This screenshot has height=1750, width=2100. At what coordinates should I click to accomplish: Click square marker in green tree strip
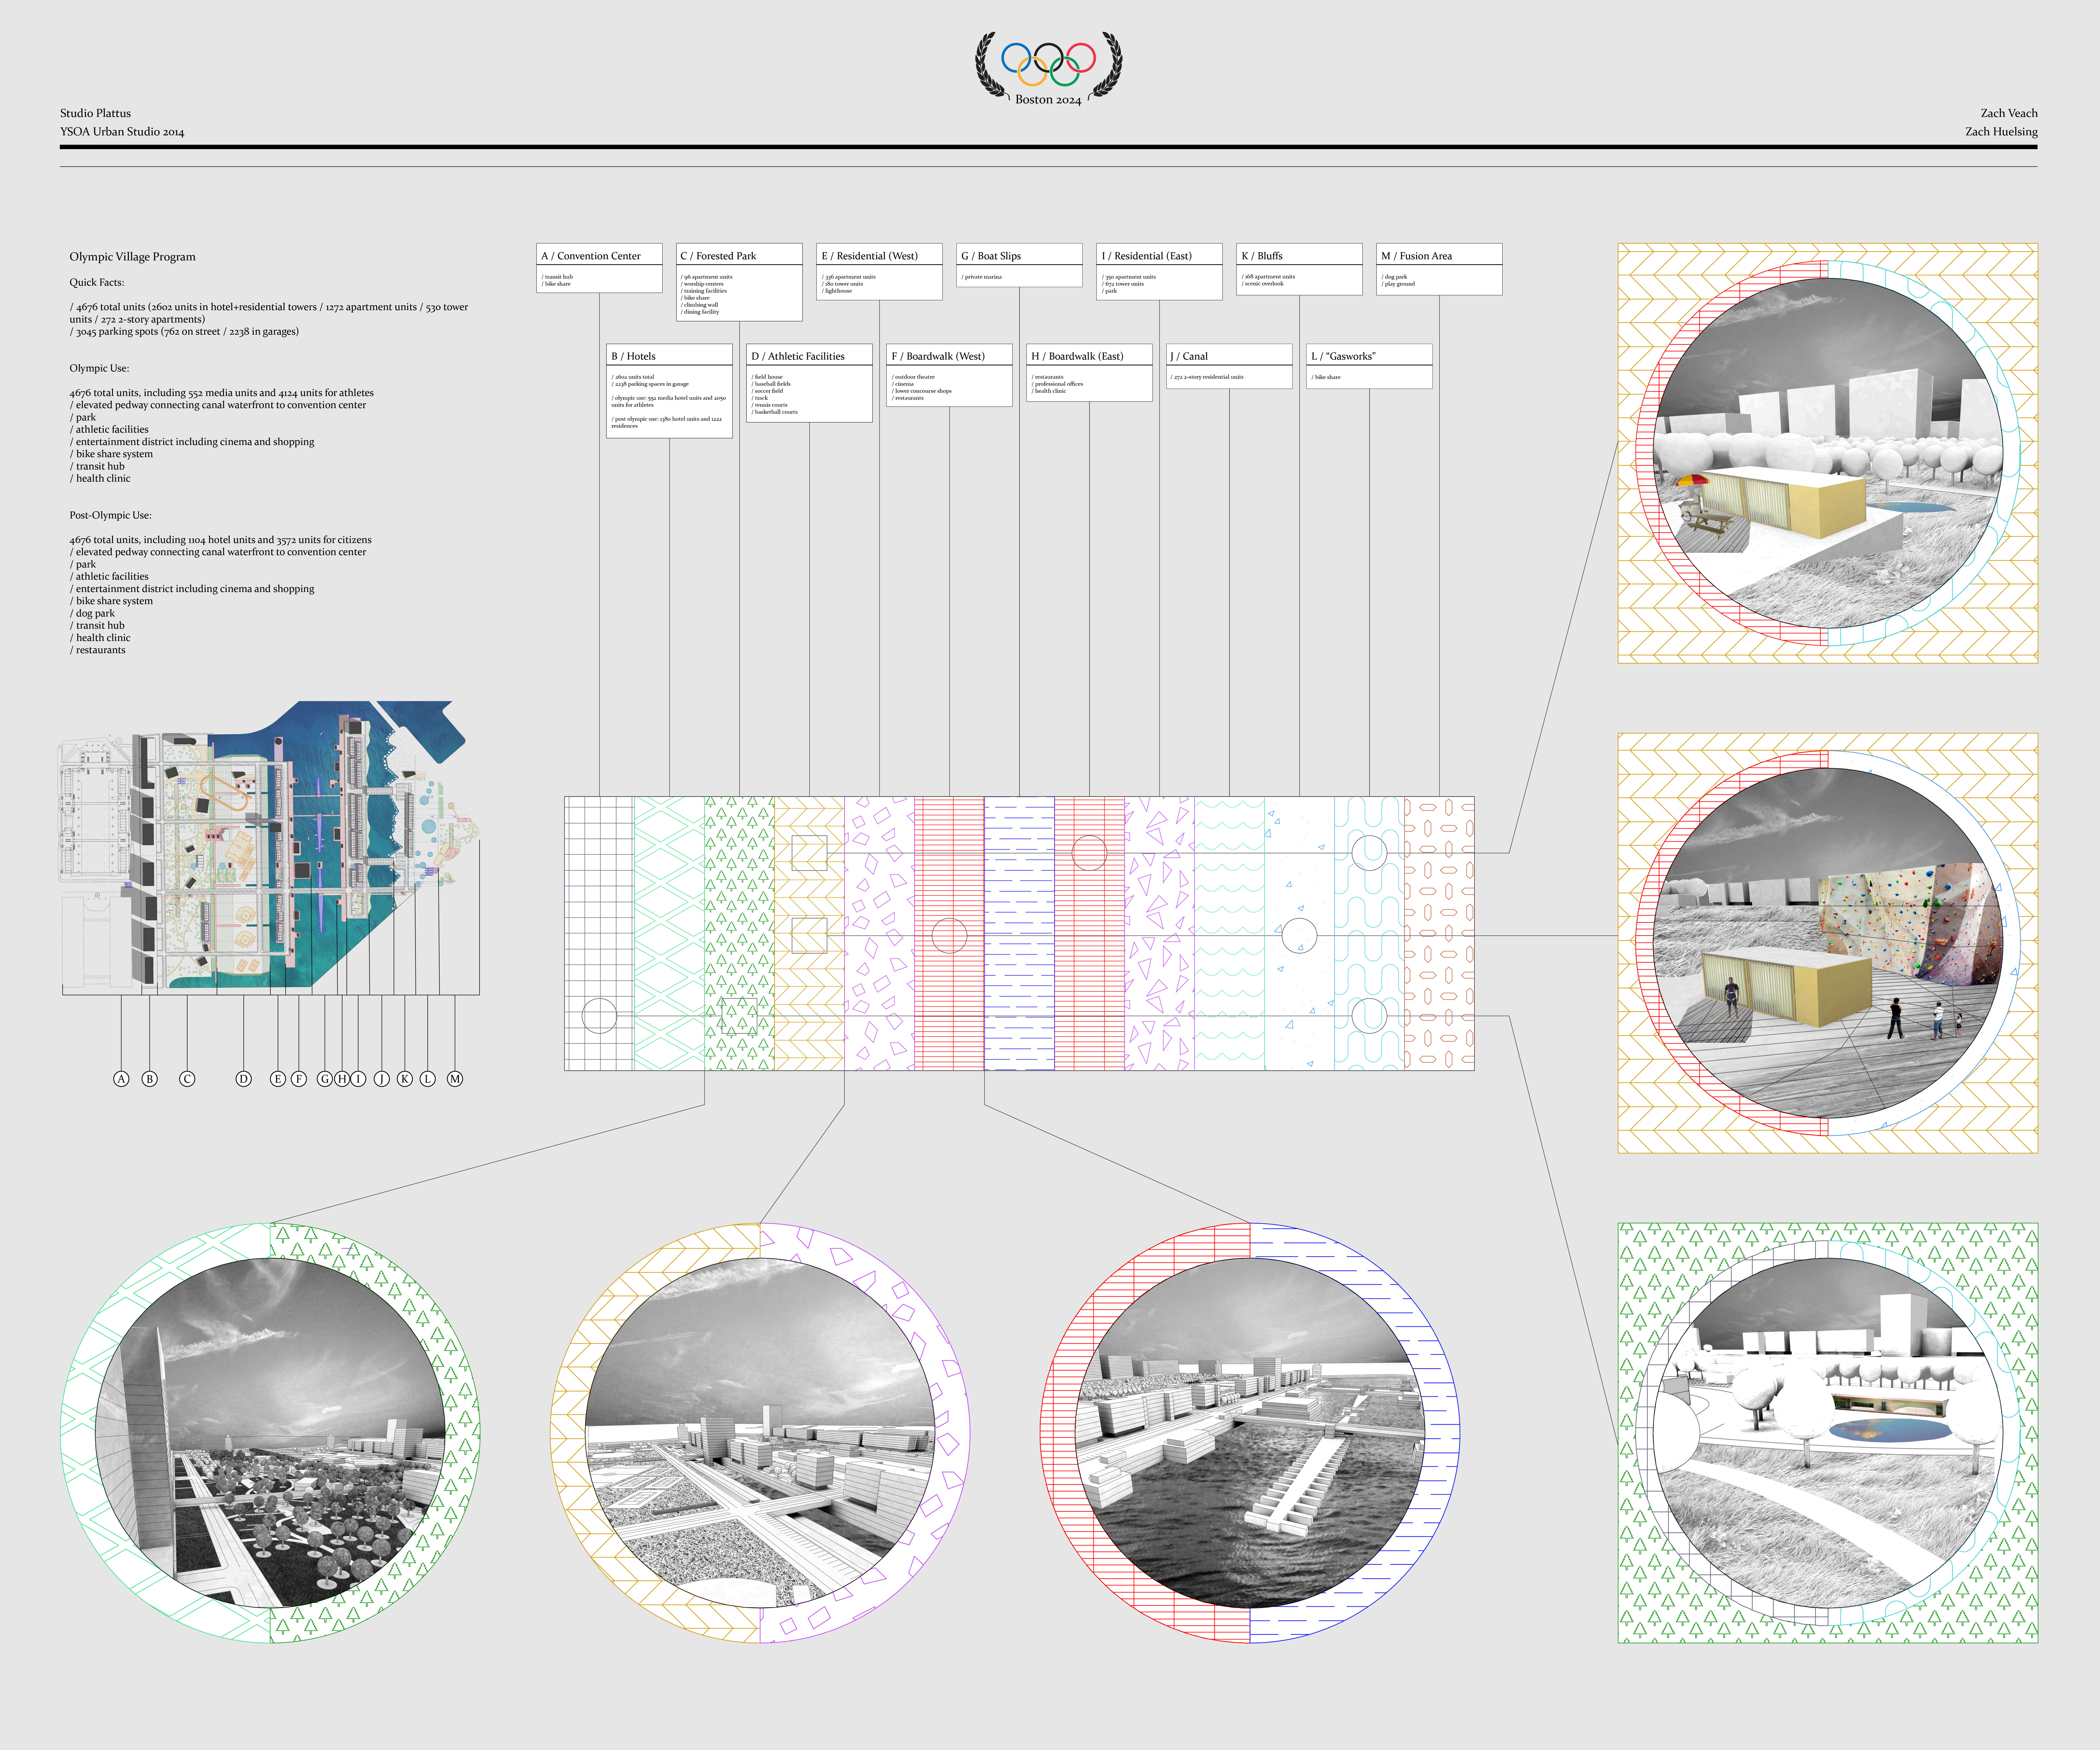[x=739, y=1016]
